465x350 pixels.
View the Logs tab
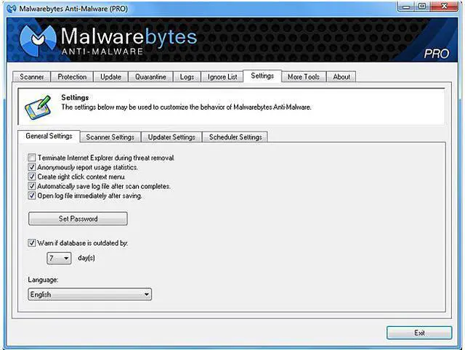pos(187,77)
